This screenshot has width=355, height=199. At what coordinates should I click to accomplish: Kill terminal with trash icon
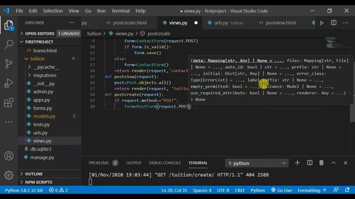tap(322, 163)
